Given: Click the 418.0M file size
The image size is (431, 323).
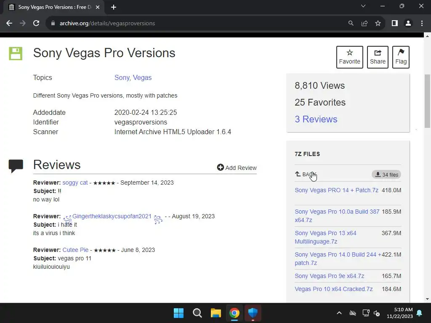Looking at the screenshot, I should pyautogui.click(x=391, y=191).
